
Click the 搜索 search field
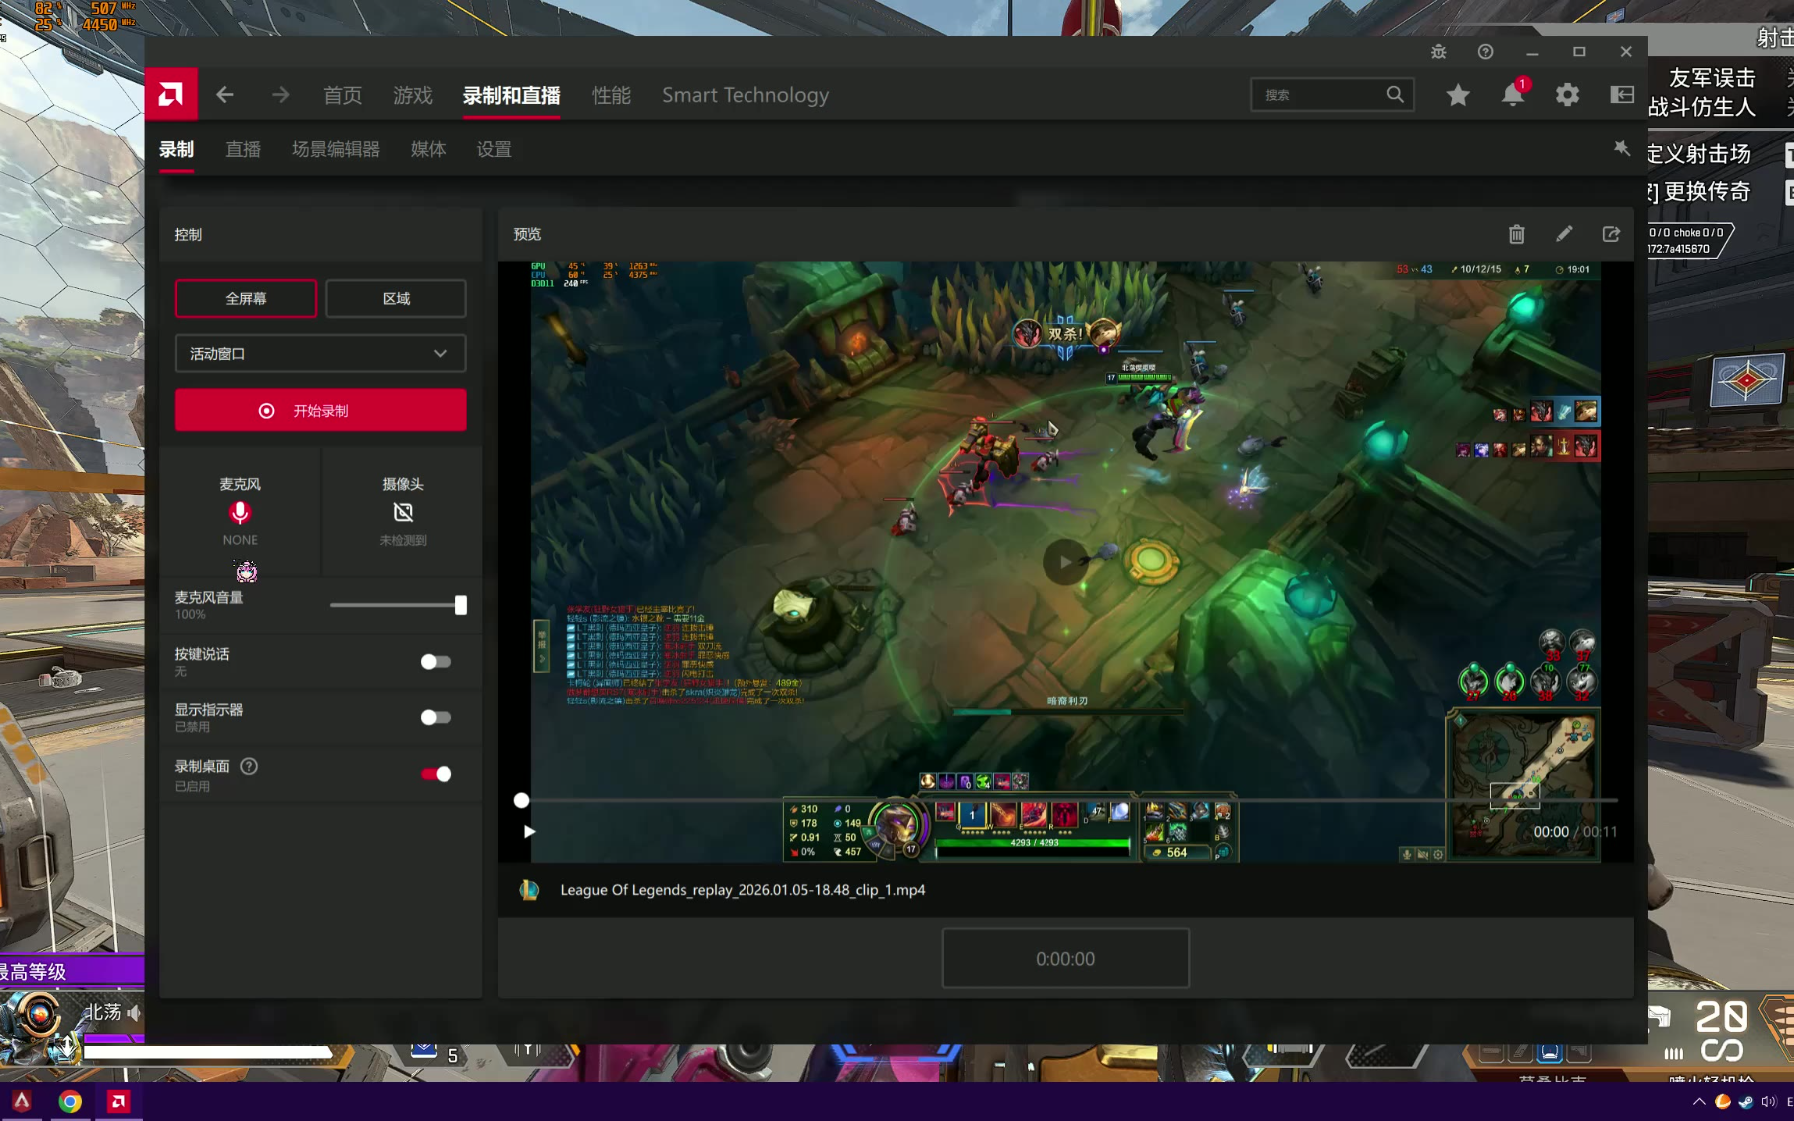[1321, 95]
